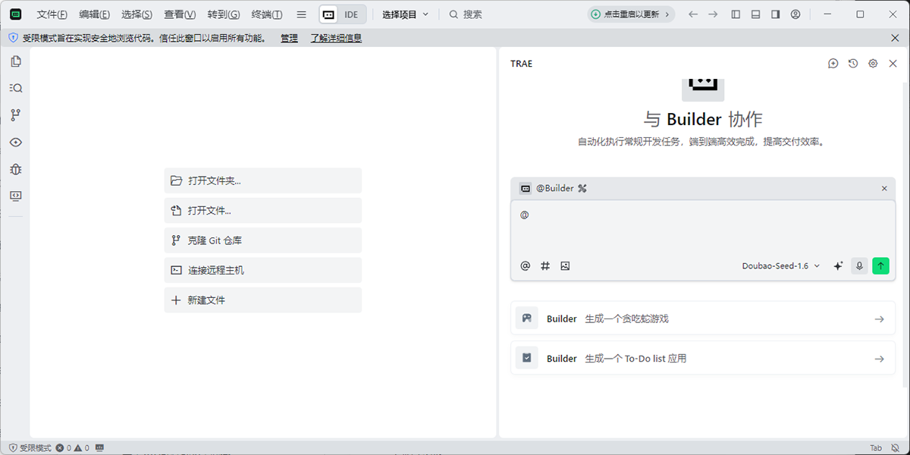Image resolution: width=910 pixels, height=455 pixels.
Task: Open the Source Control sidebar icon
Action: (x=15, y=115)
